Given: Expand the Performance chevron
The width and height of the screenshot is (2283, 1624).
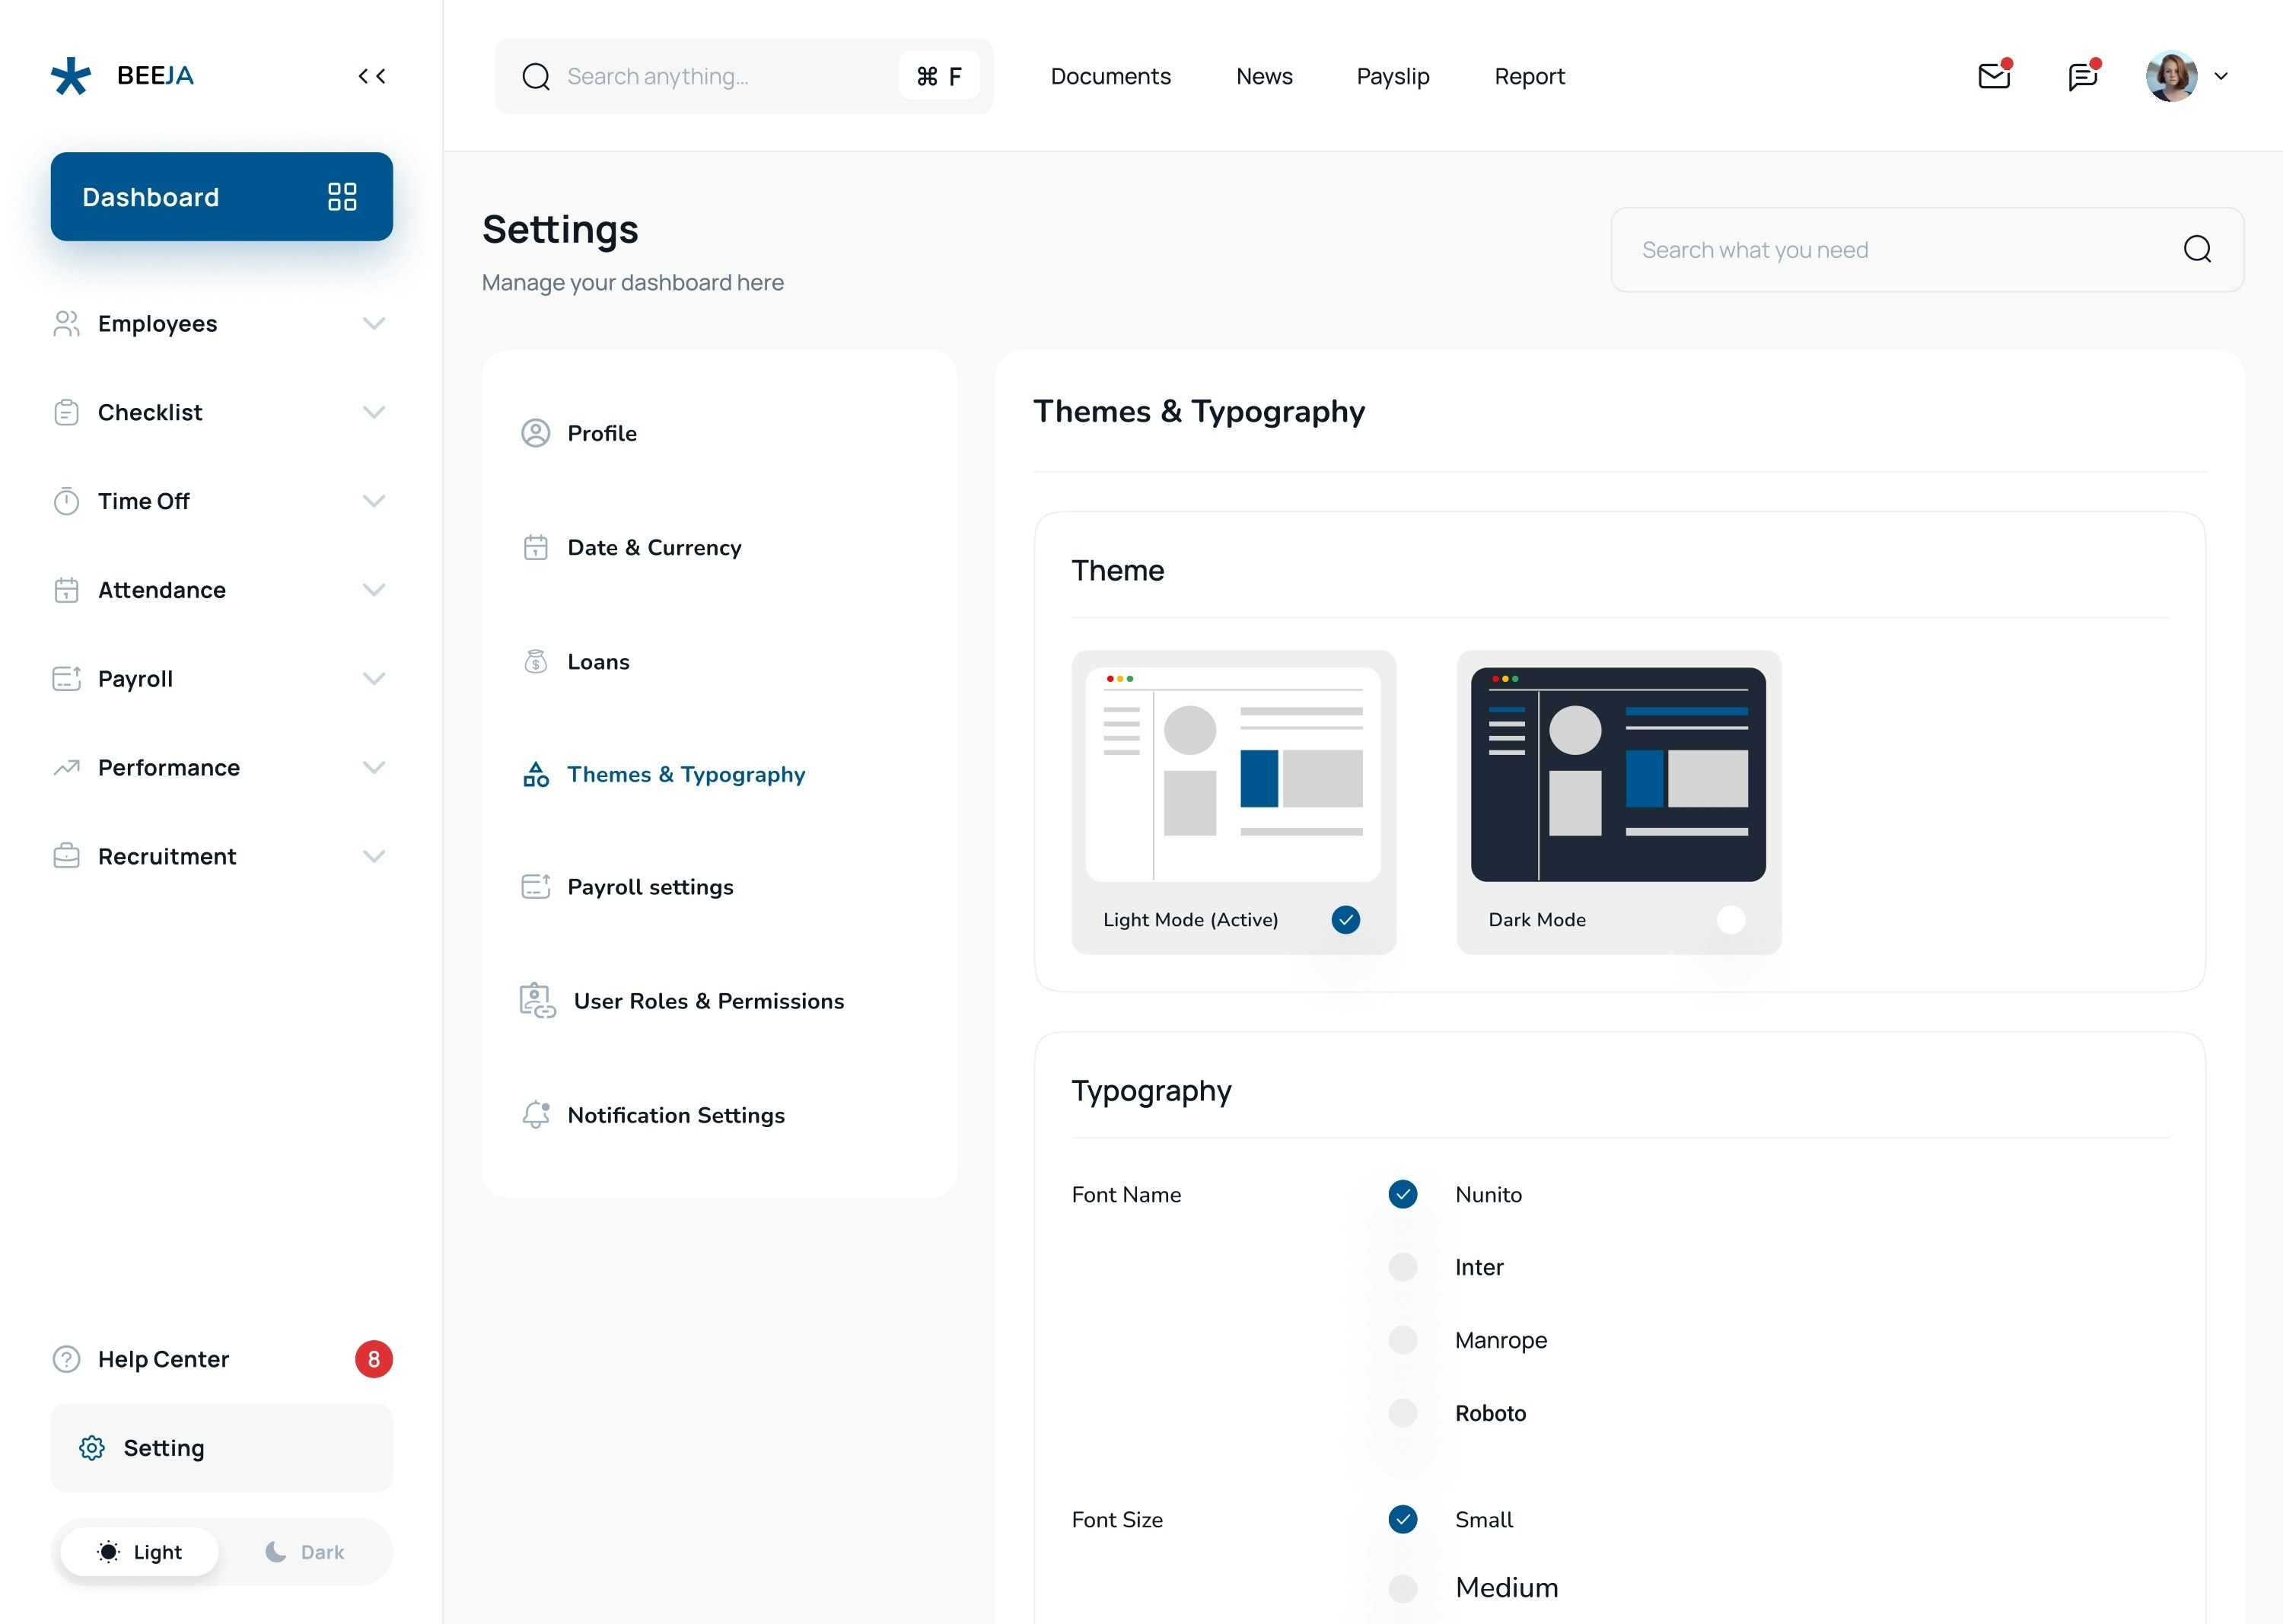Looking at the screenshot, I should [374, 768].
